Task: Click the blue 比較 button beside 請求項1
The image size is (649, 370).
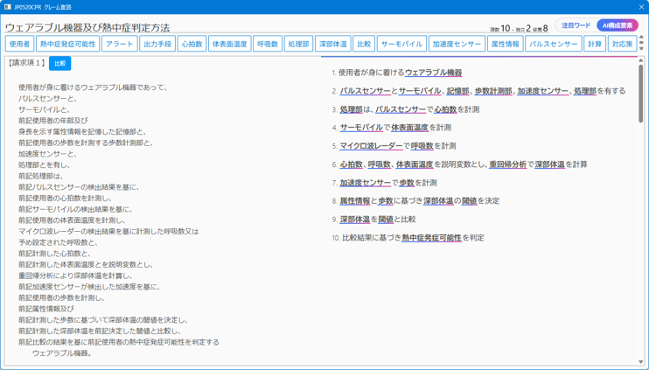Action: coord(59,63)
